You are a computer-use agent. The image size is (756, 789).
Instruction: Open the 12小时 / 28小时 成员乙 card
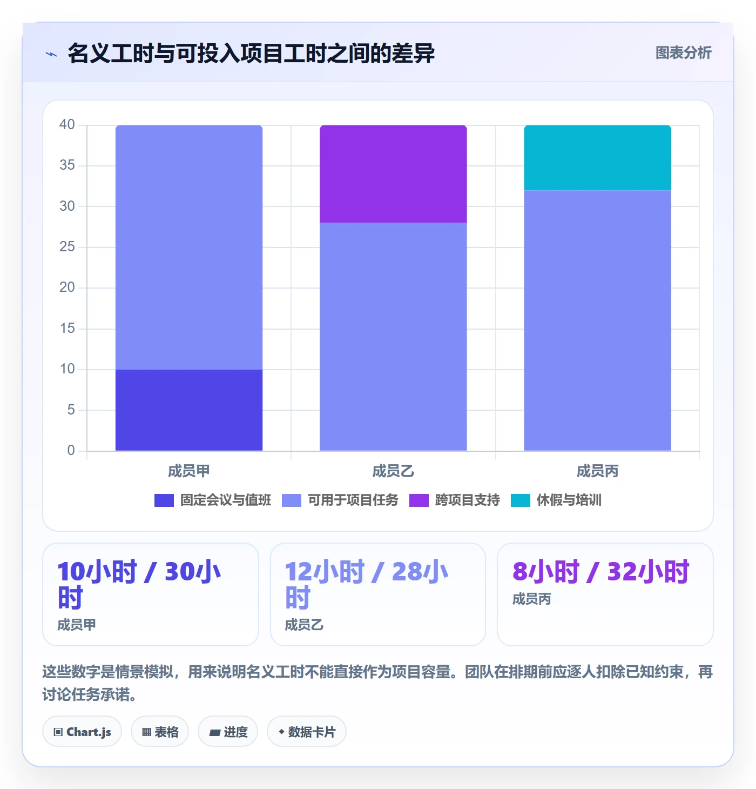pyautogui.click(x=378, y=594)
